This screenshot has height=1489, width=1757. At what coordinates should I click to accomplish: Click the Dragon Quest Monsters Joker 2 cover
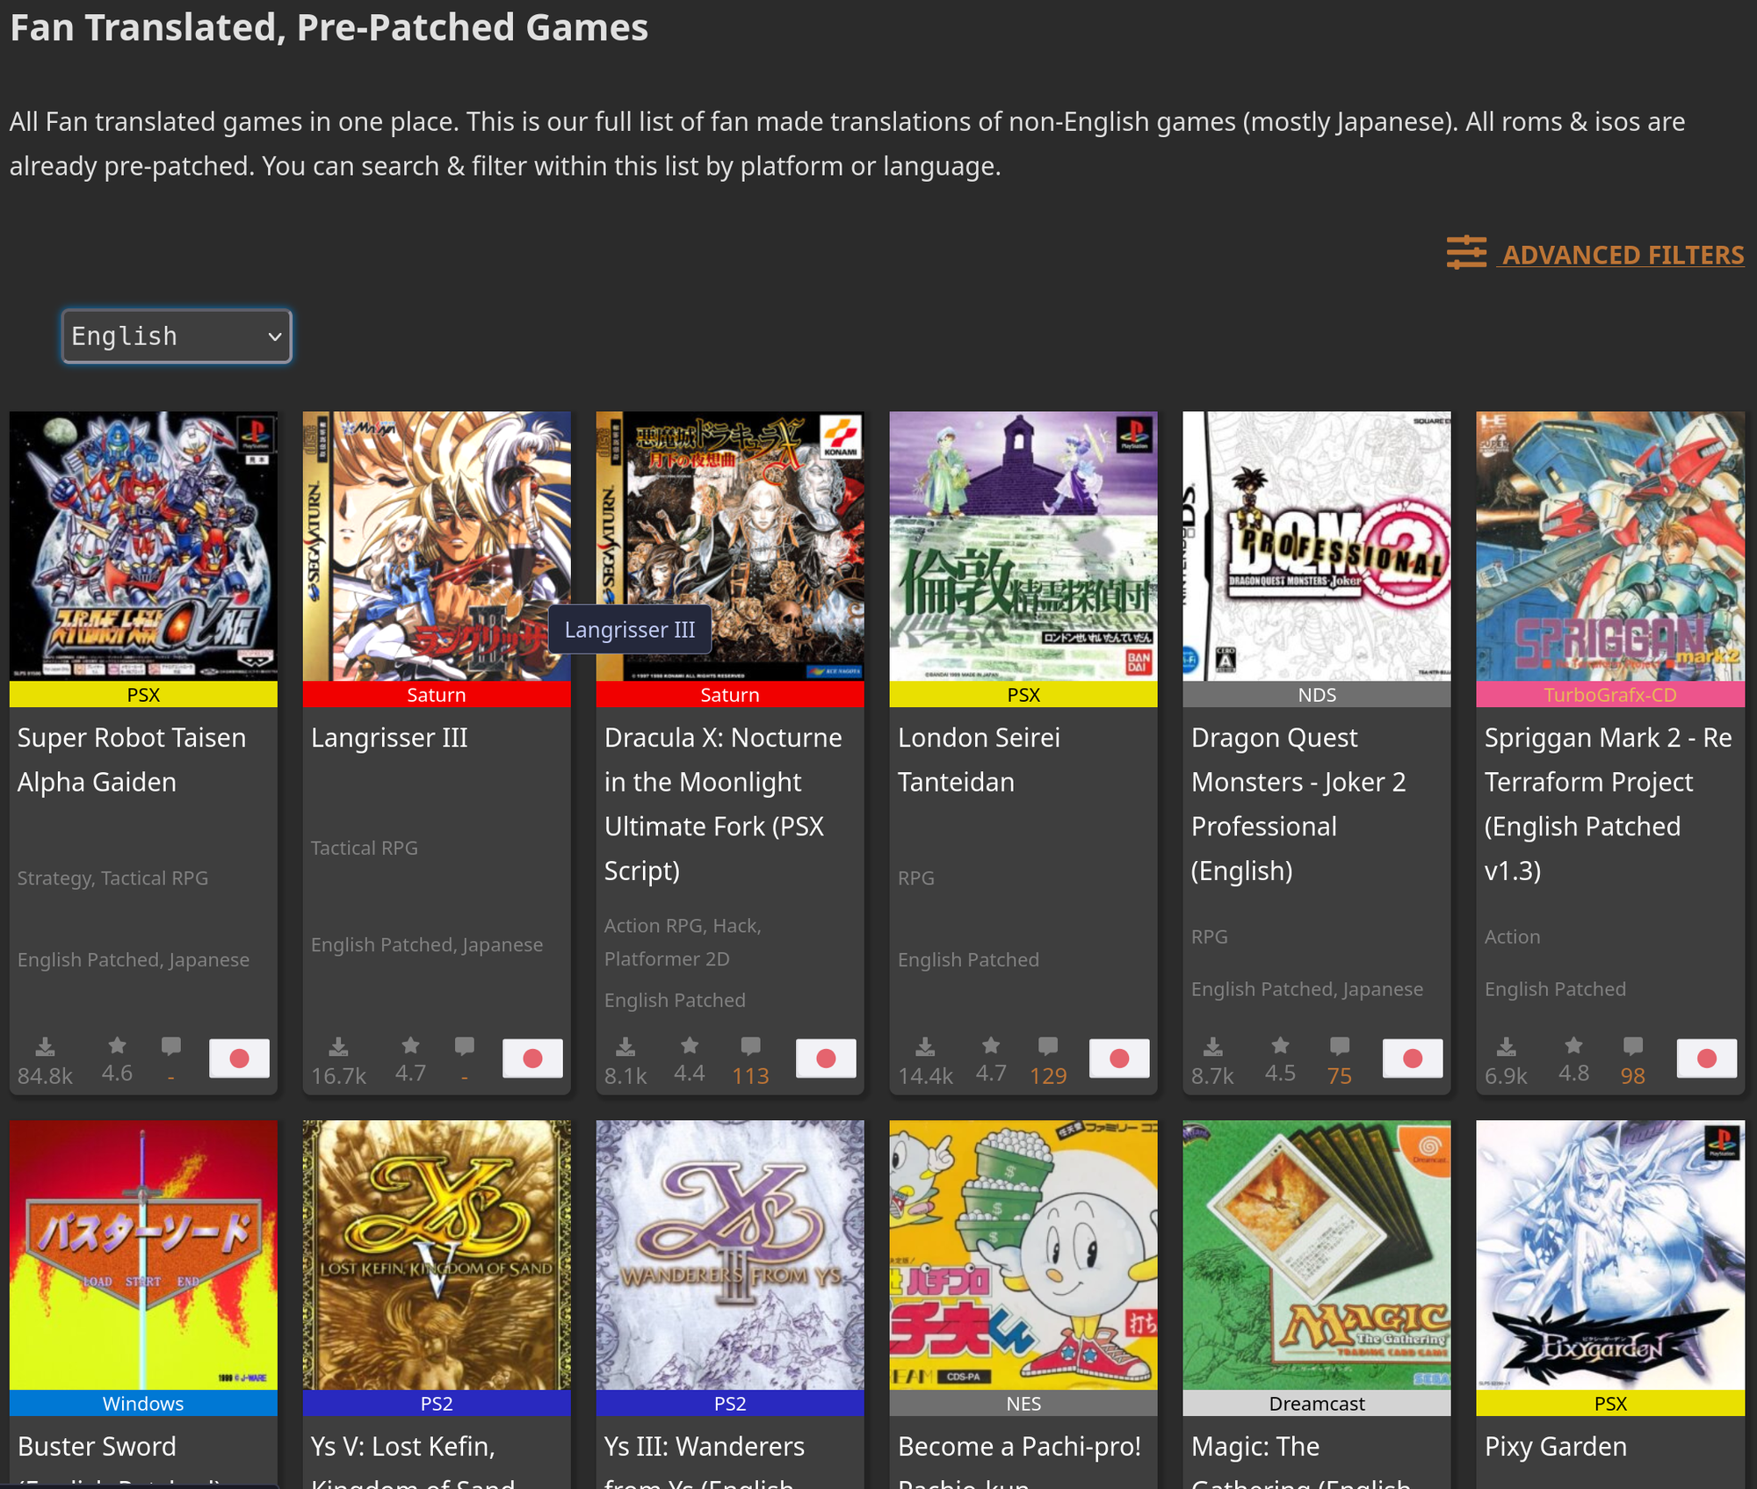click(1317, 546)
